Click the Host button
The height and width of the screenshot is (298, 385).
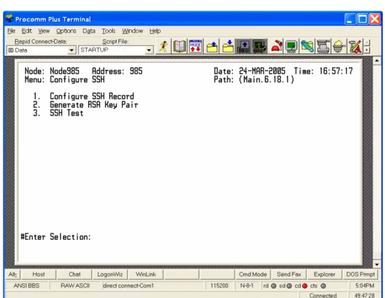39,274
